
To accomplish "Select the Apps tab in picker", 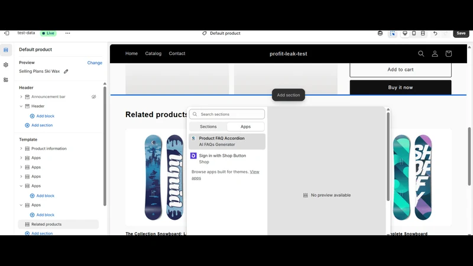I will [245, 126].
